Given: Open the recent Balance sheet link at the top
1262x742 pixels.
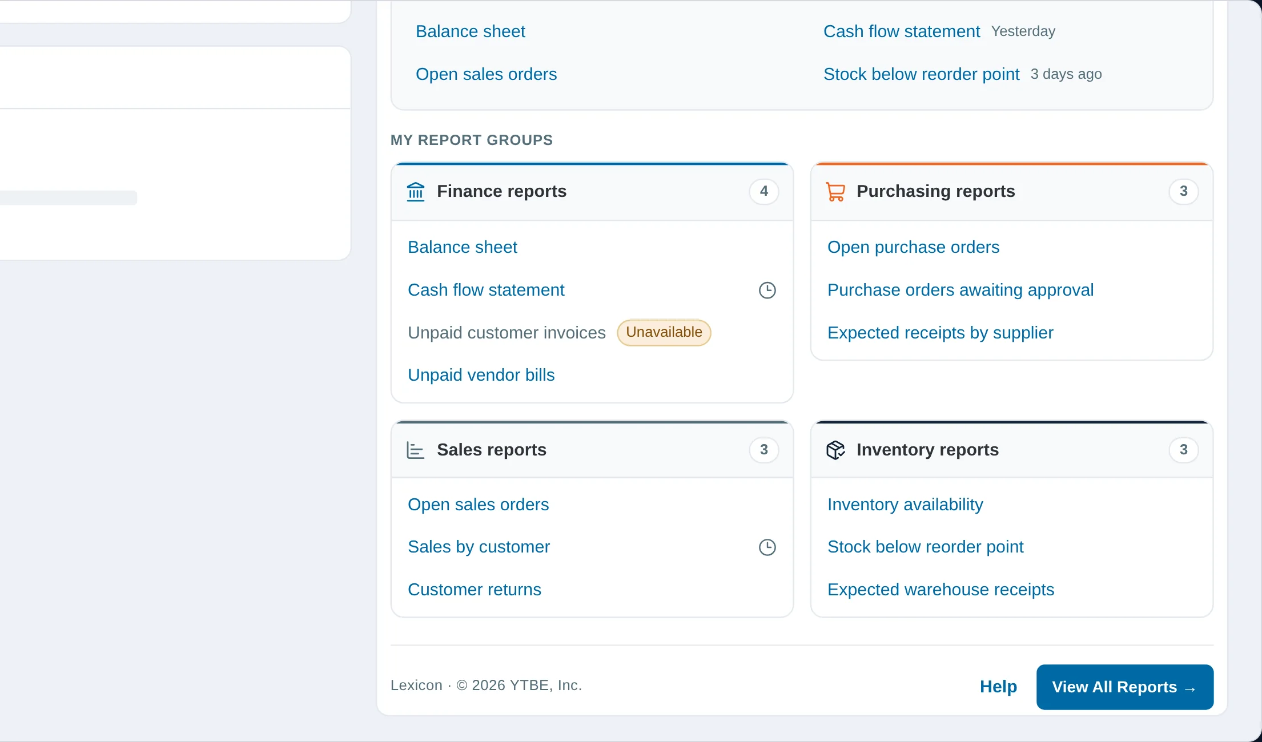Looking at the screenshot, I should (x=471, y=31).
